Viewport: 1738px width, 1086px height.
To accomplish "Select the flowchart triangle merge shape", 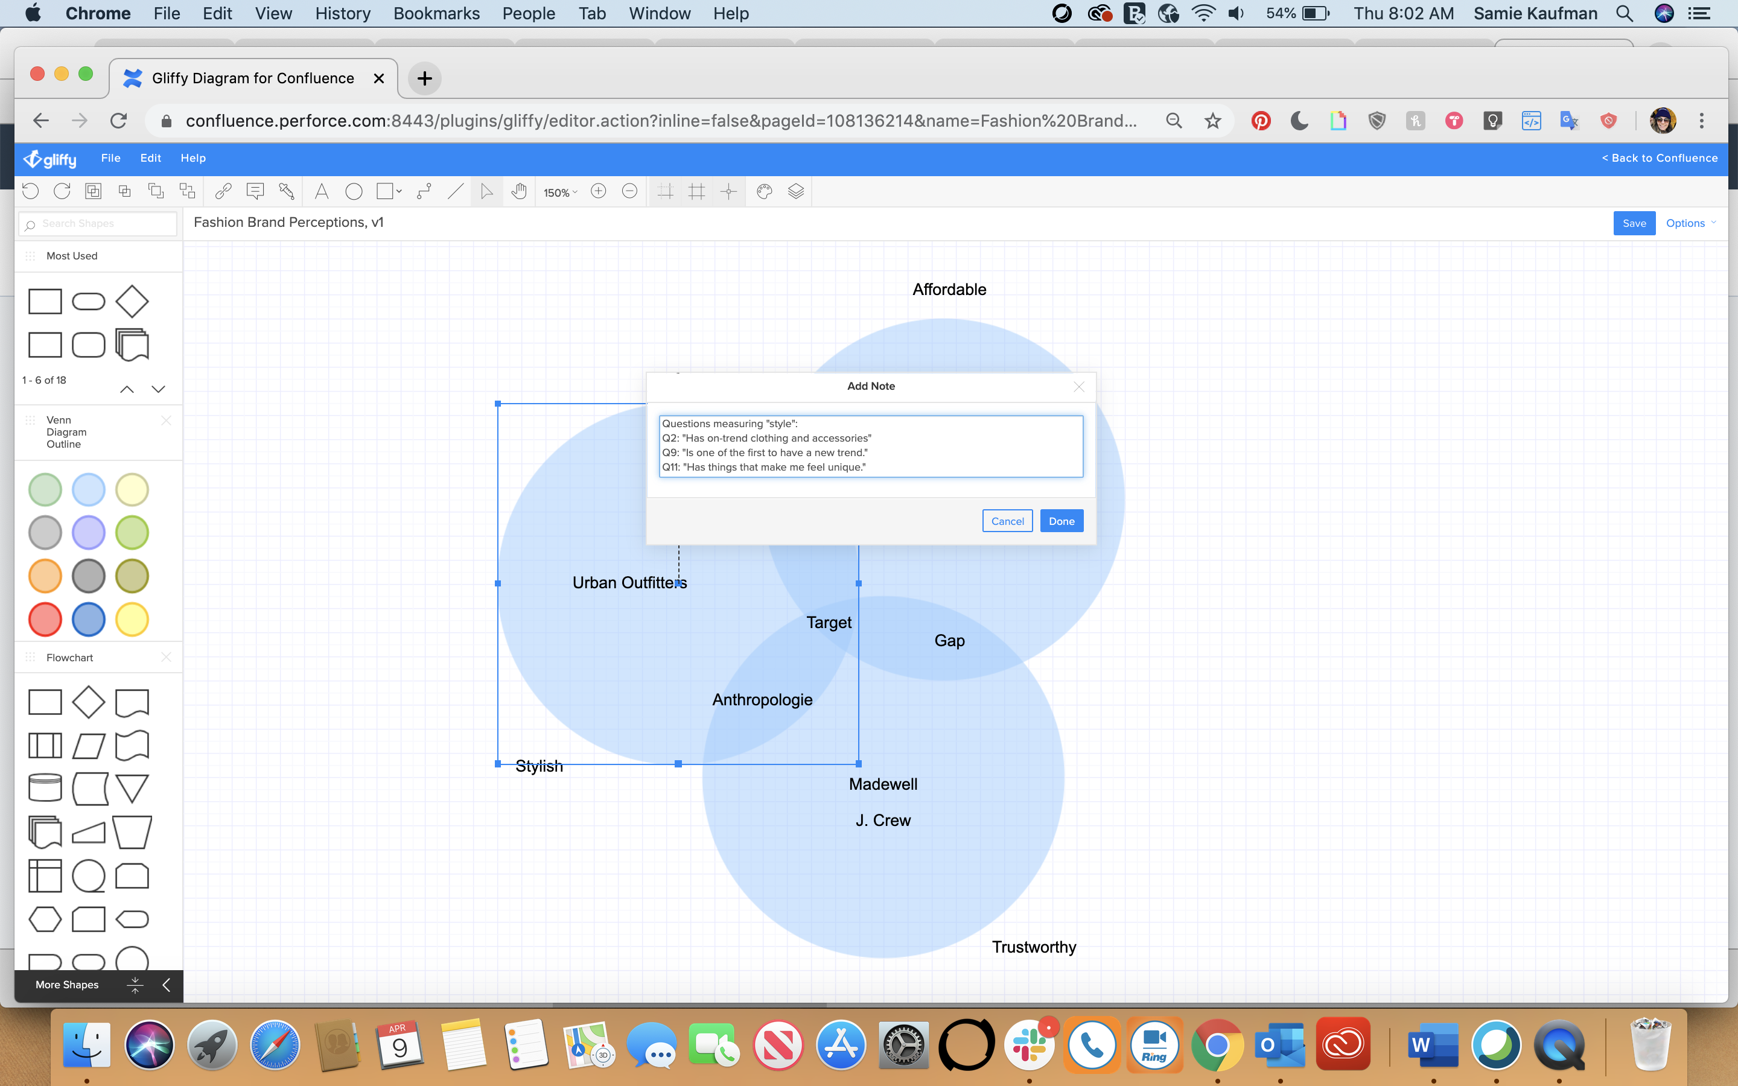I will 132,789.
